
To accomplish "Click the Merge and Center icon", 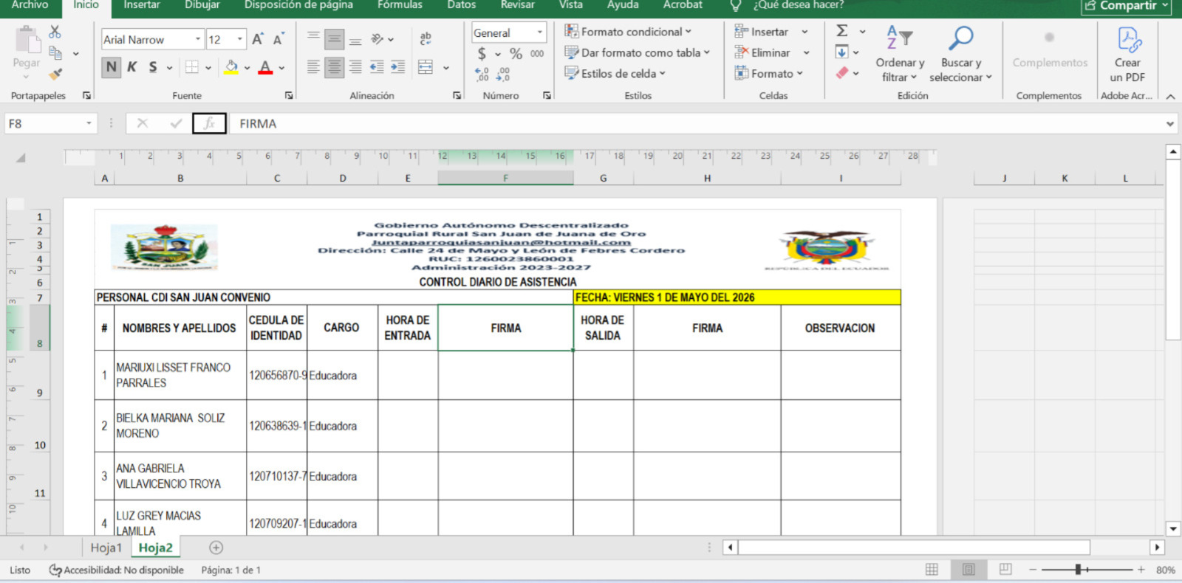I will pos(426,67).
